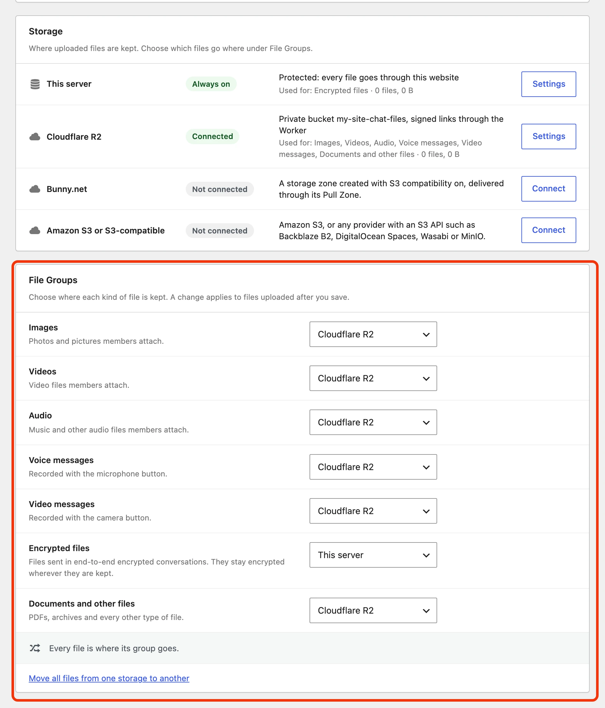Click the Always on status badge

211,84
